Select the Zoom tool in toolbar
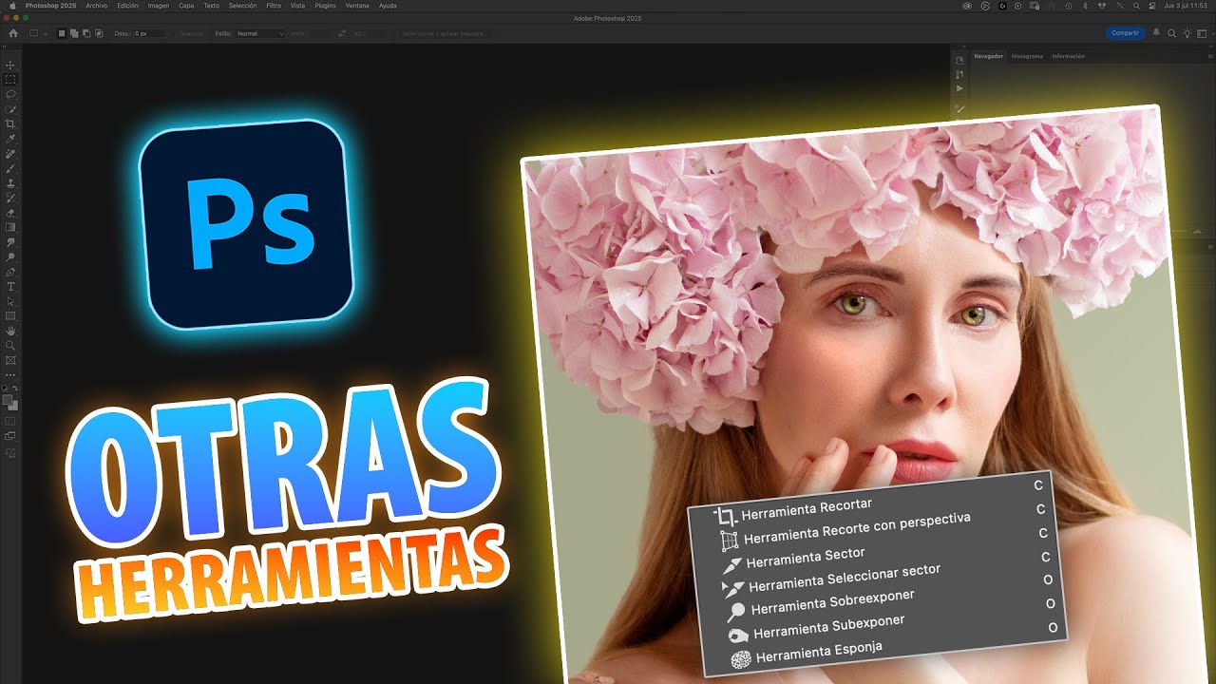Image resolution: width=1216 pixels, height=684 pixels. pyautogui.click(x=11, y=345)
